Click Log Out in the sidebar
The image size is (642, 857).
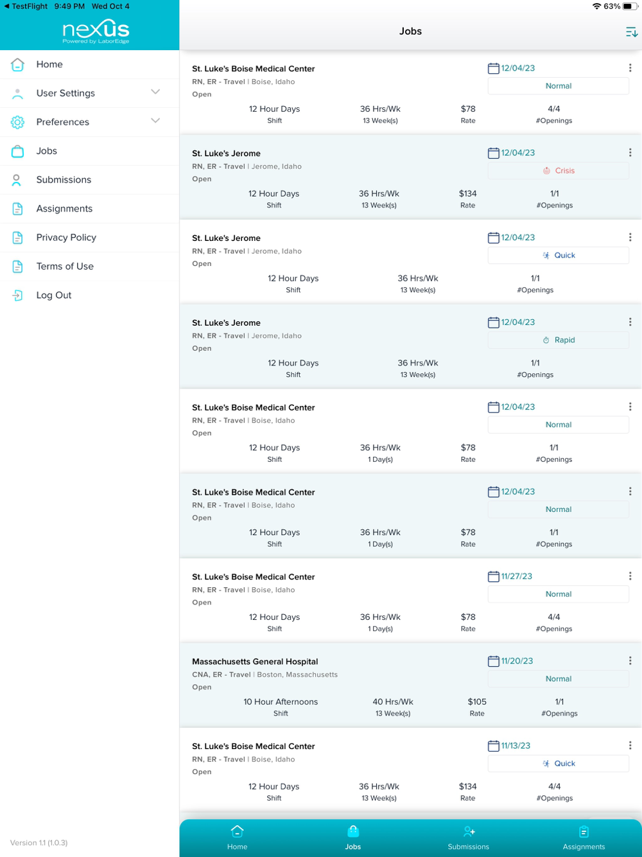90,296
